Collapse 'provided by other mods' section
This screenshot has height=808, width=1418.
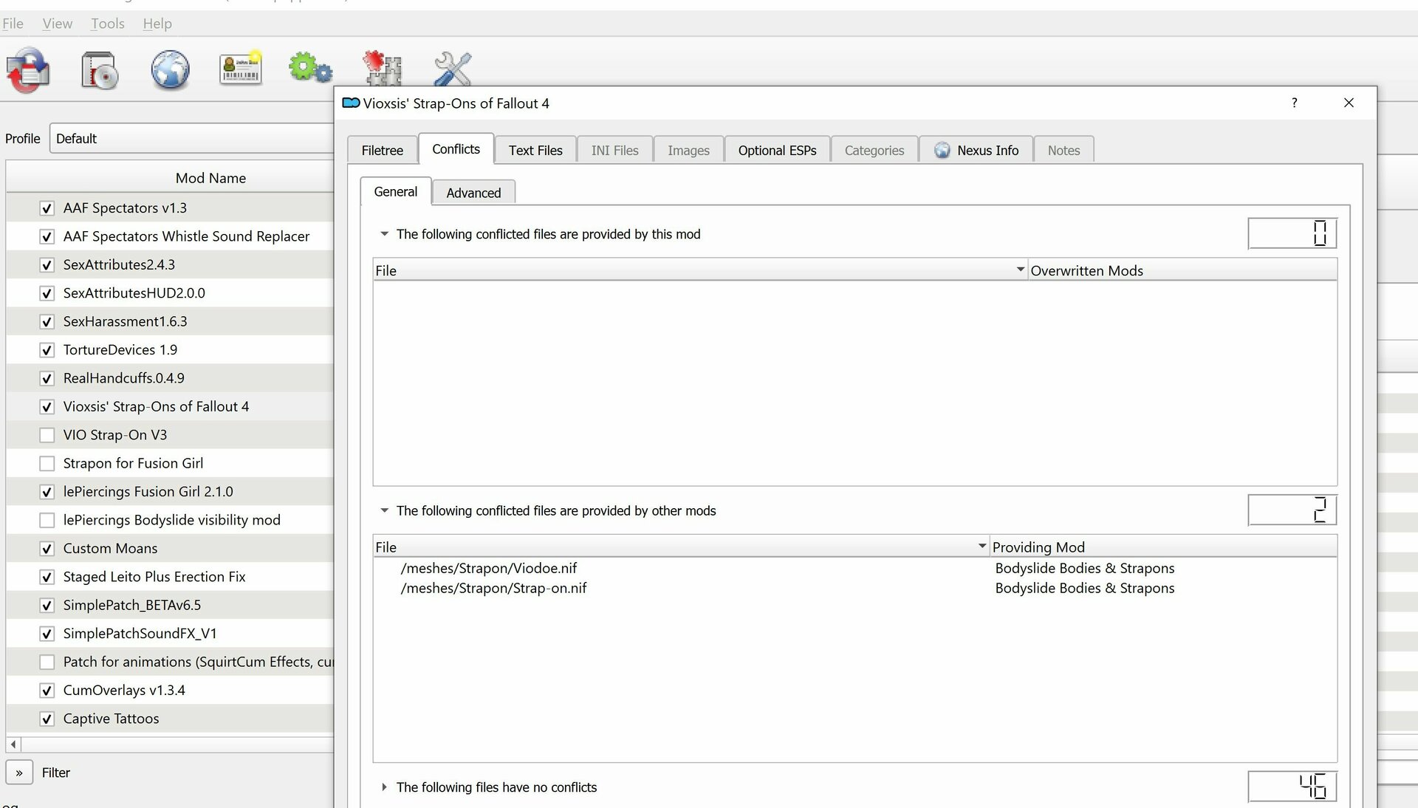[x=384, y=510]
